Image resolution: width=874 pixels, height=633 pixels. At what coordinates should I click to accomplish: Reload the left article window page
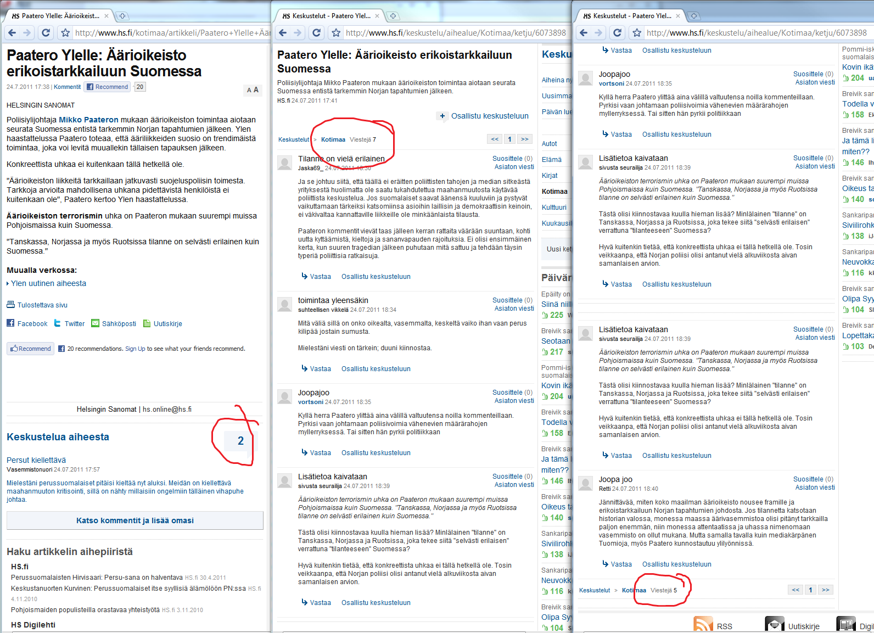tap(46, 33)
